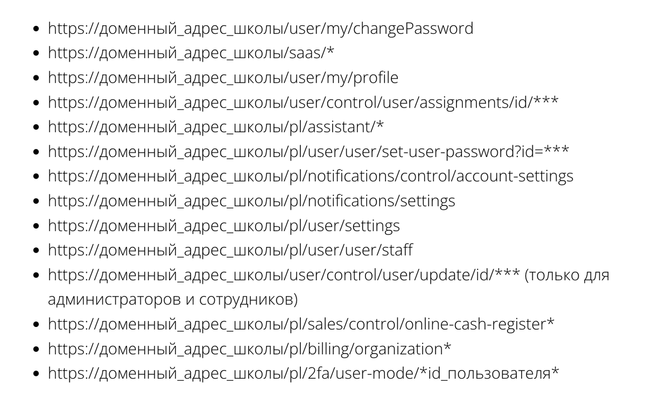
Task: Click the bullet before changePassword URL
Action: point(37,29)
